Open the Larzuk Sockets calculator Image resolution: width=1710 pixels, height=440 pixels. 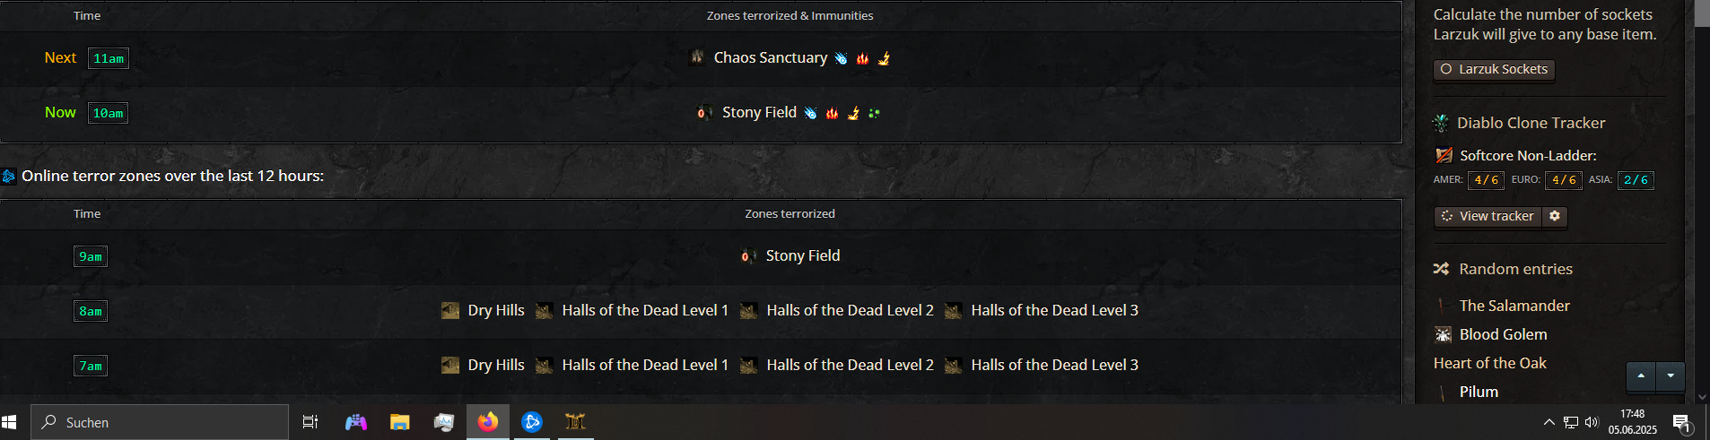(x=1494, y=69)
